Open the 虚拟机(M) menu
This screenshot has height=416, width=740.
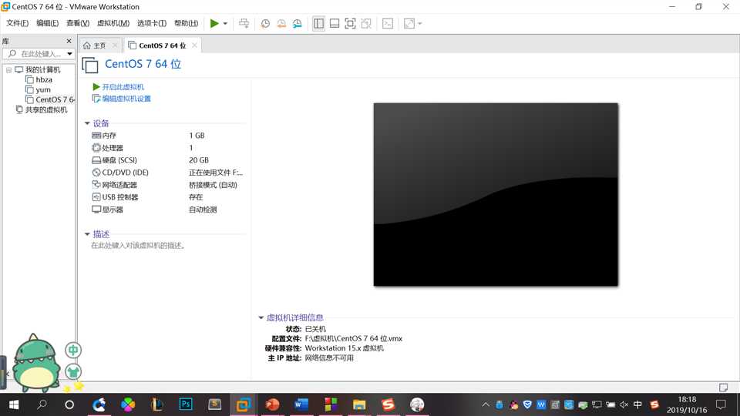(x=113, y=23)
